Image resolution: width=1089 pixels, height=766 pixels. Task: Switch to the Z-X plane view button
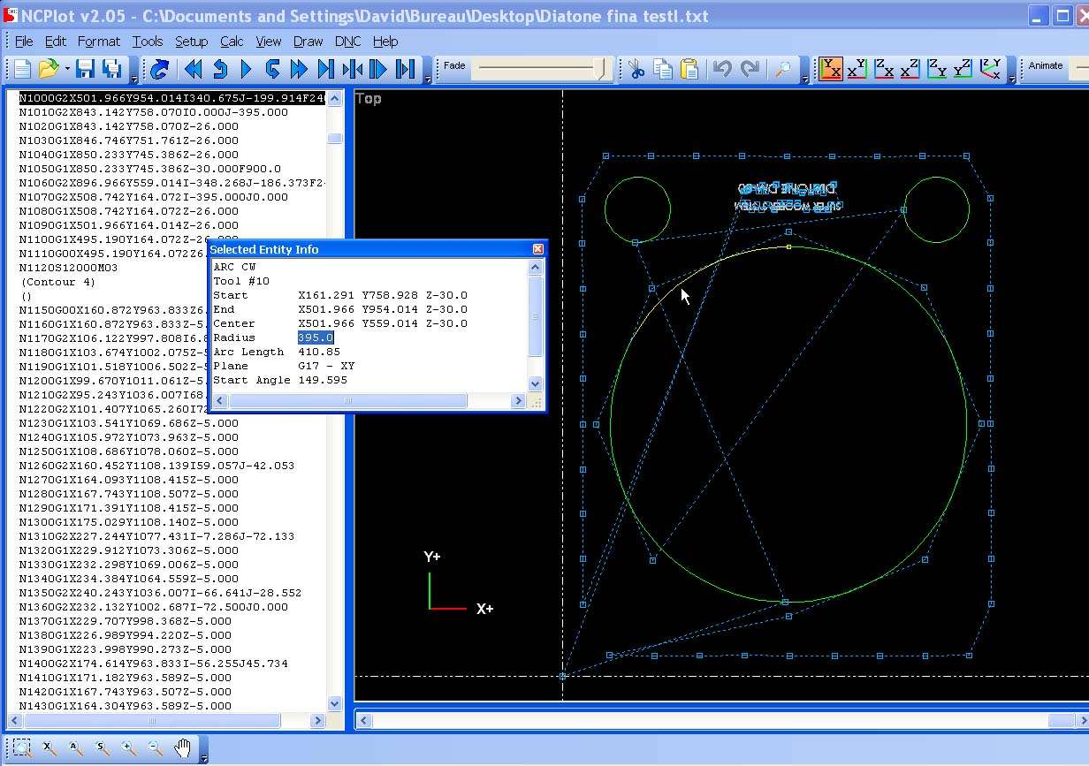pyautogui.click(x=884, y=69)
